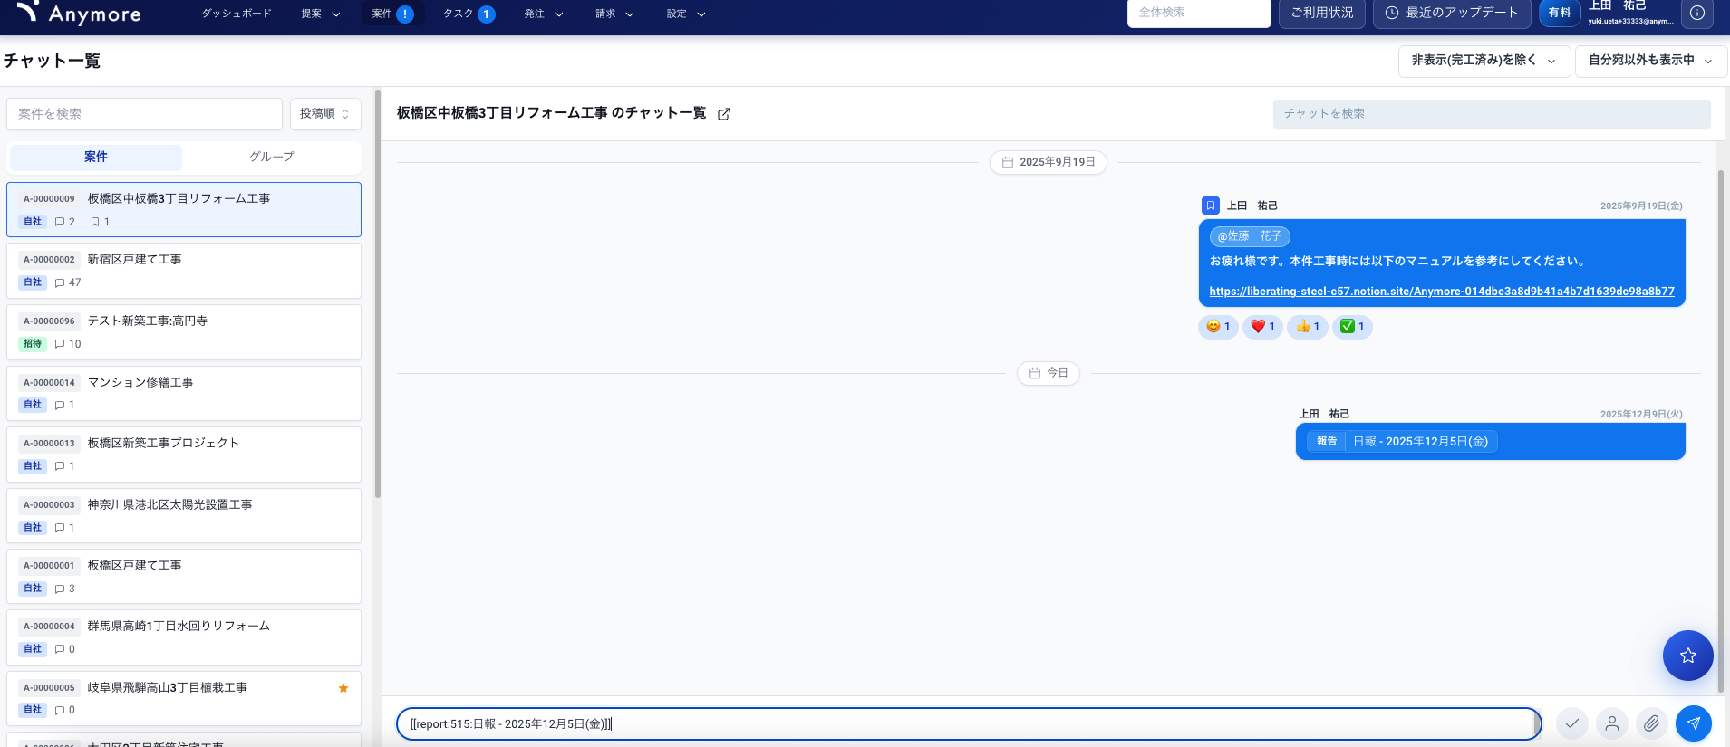The image size is (1730, 747).
Task: Open 非表示(完工済み)を除く filter dropdown
Action: pos(1484,61)
